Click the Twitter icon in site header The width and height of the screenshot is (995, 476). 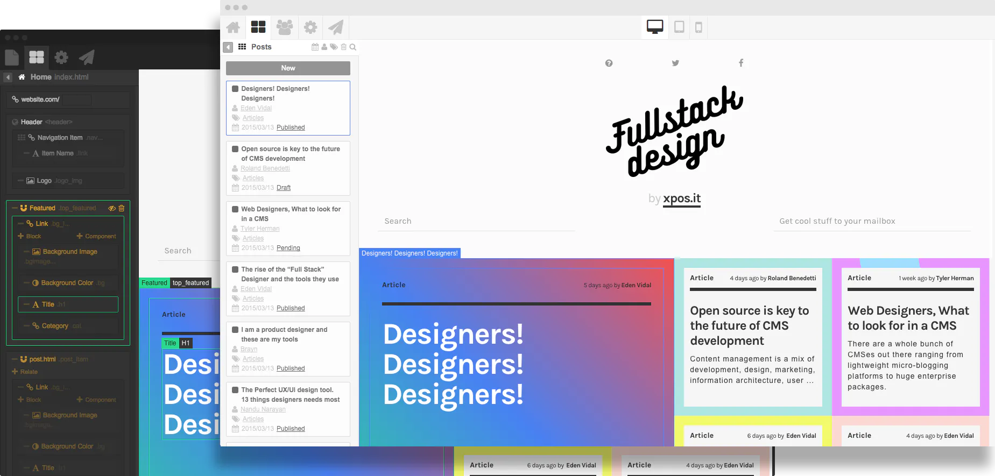click(x=675, y=63)
